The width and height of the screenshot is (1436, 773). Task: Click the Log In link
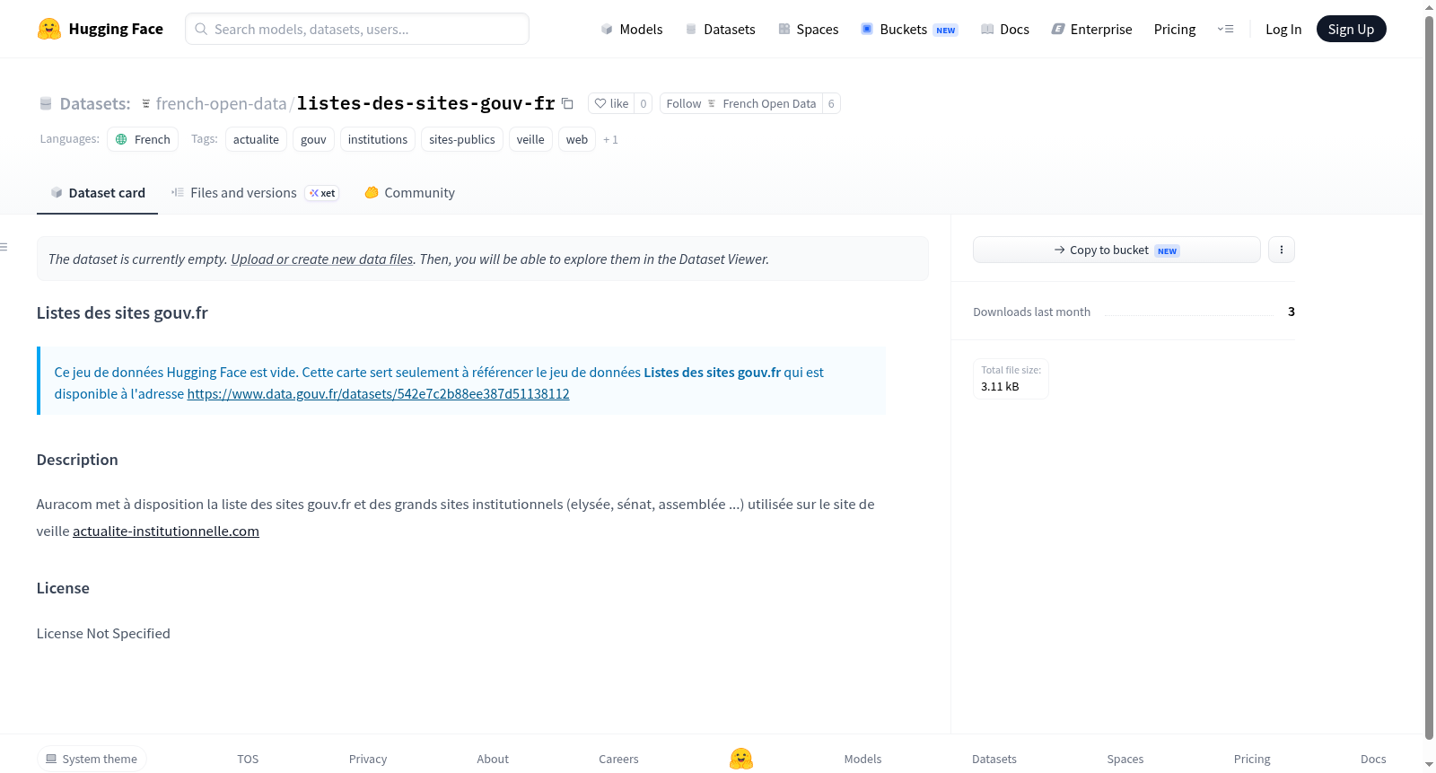pos(1283,29)
